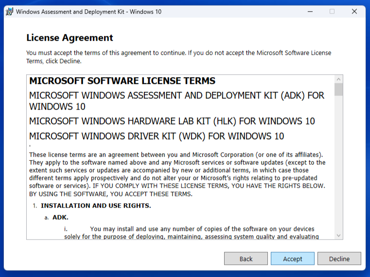
Task: Click the INSTALLATION AND USE RIGHTS section heading
Action: pyautogui.click(x=96, y=206)
